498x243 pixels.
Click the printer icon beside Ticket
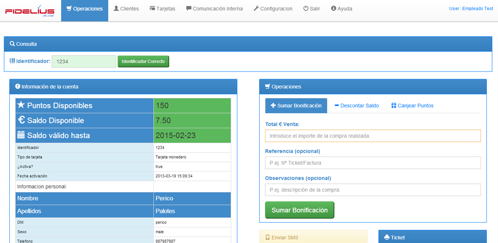tap(387, 237)
